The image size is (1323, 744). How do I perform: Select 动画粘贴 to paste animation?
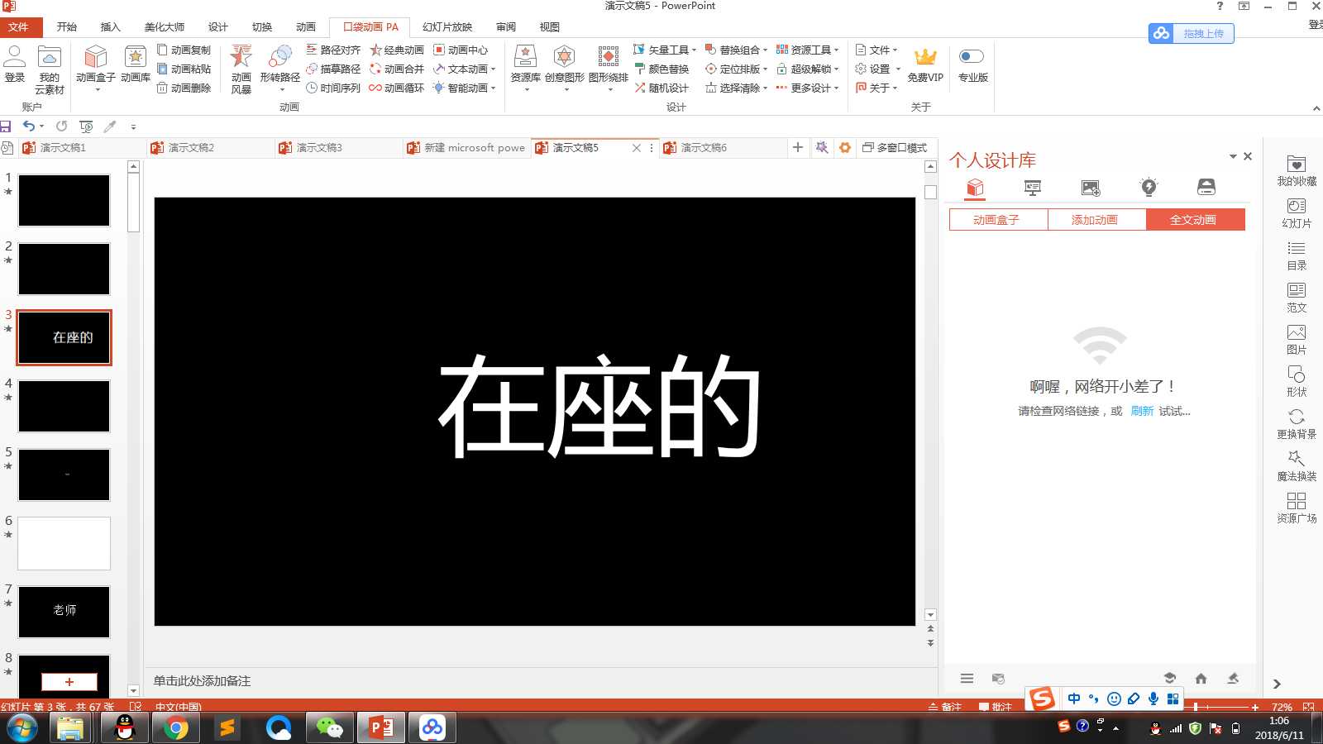click(184, 69)
